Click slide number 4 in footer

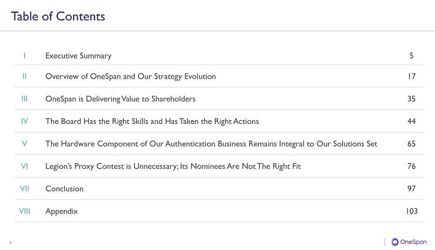(x=10, y=242)
